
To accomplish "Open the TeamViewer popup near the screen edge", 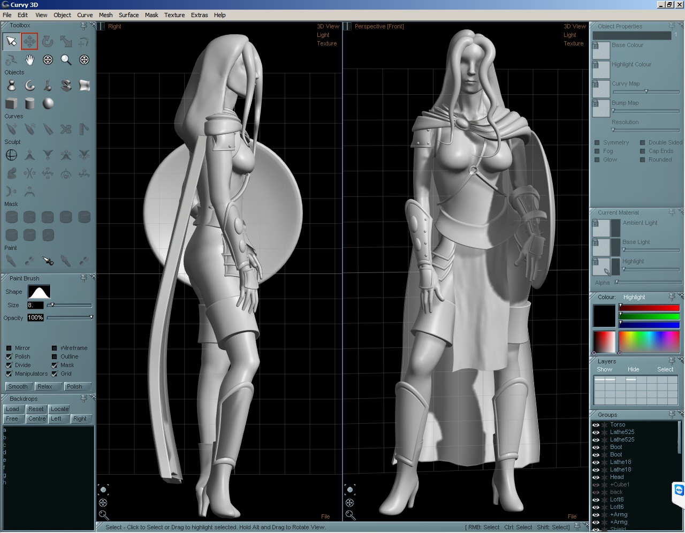I will tap(679, 491).
